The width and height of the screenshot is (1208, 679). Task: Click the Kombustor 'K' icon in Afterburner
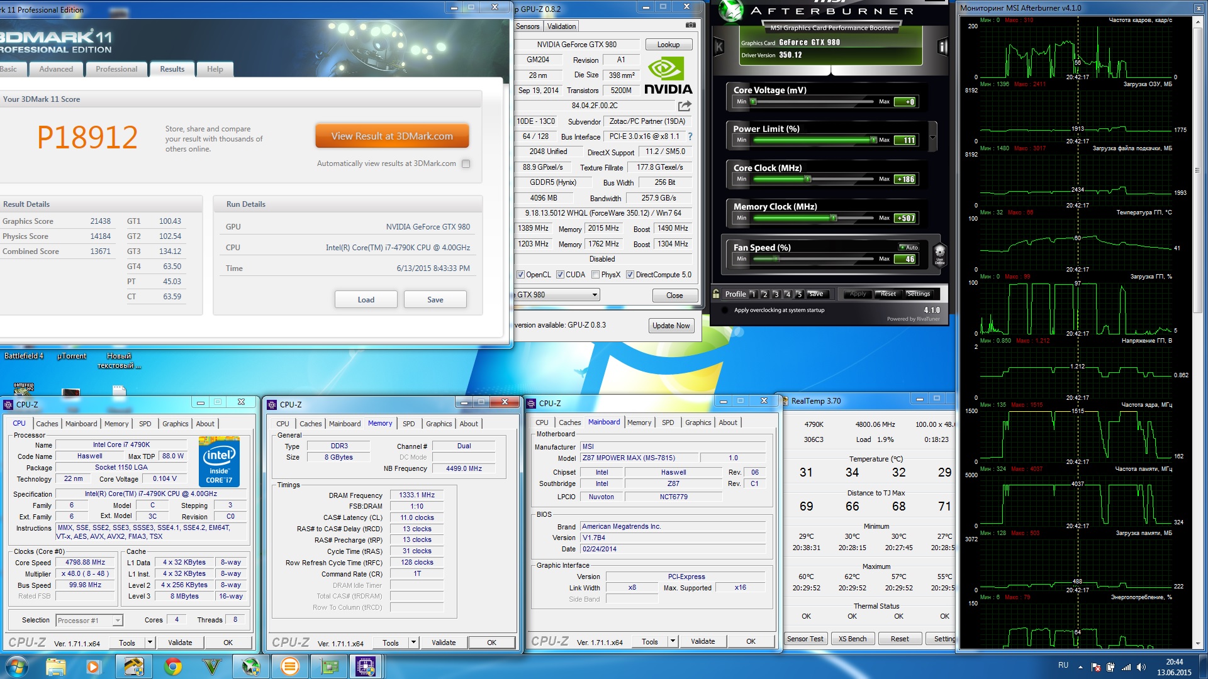(x=719, y=47)
